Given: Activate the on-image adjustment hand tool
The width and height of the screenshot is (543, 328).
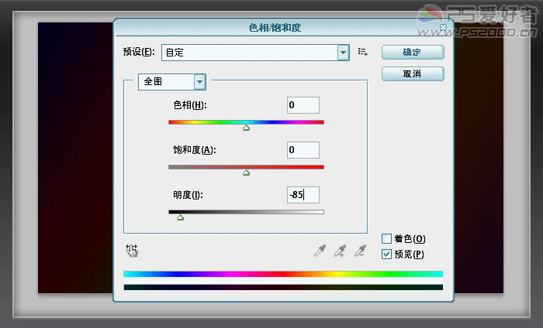Looking at the screenshot, I should click(132, 250).
